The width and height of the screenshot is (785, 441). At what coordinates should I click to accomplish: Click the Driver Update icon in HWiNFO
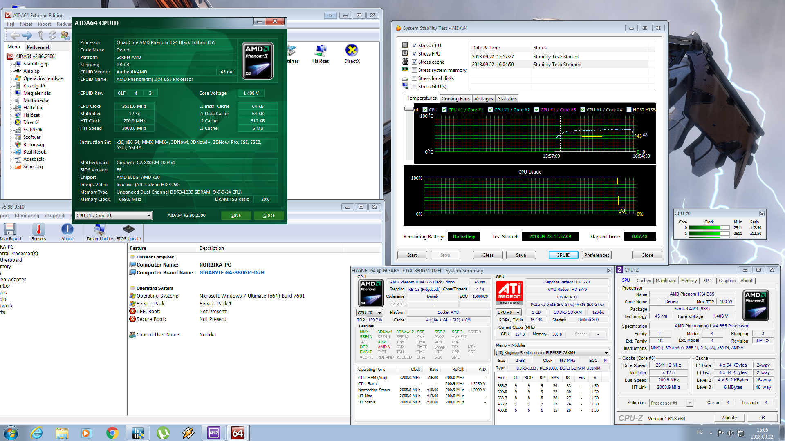coord(100,232)
